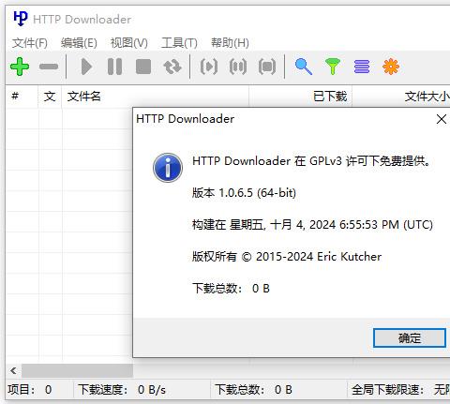This screenshot has height=404, width=450.
Task: Click the blue info icon in dialog
Action: click(x=168, y=168)
